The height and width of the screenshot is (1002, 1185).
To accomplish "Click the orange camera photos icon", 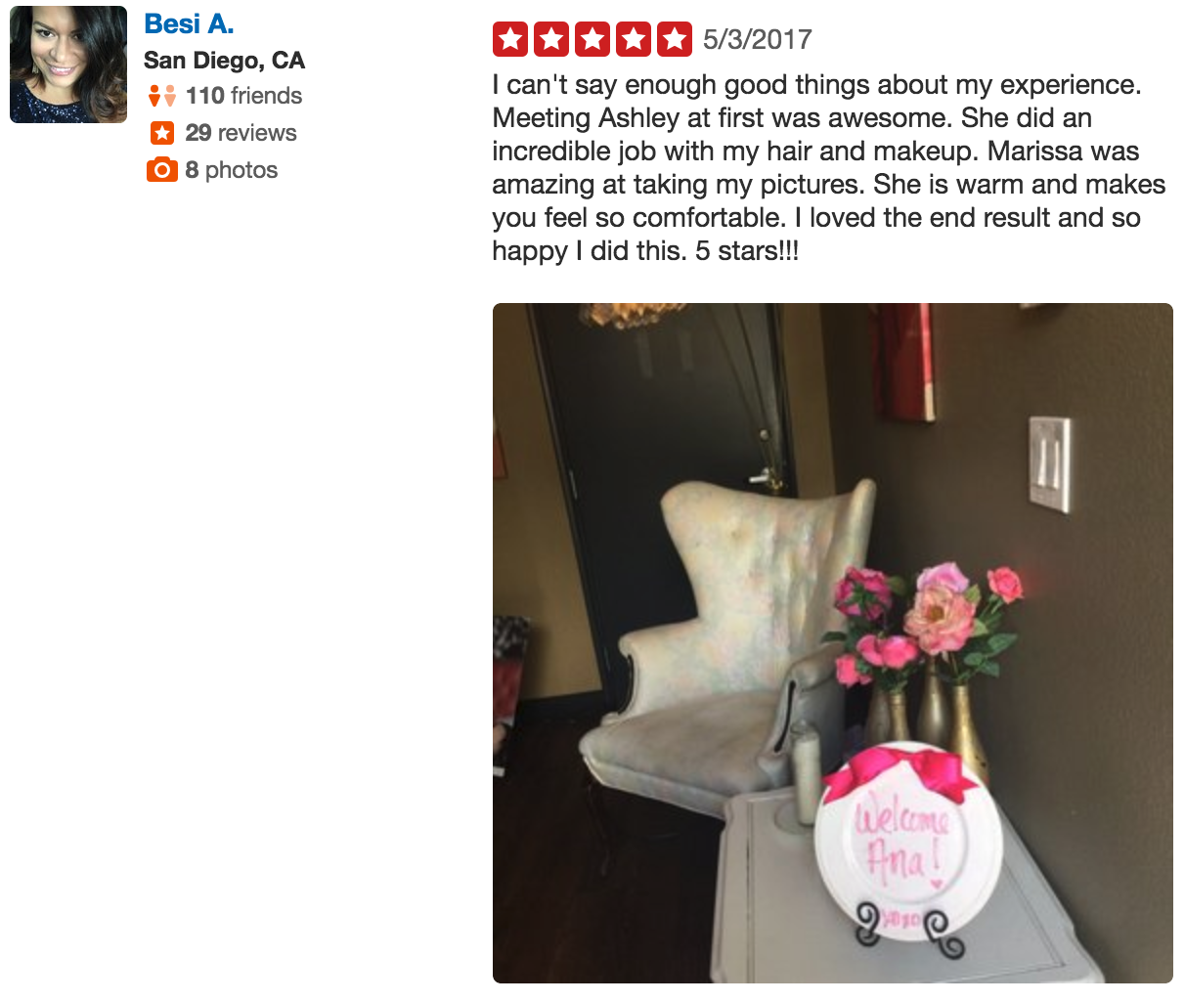I will (x=162, y=170).
